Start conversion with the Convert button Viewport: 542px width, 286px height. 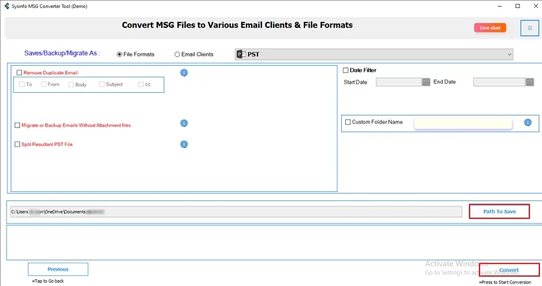509,270
